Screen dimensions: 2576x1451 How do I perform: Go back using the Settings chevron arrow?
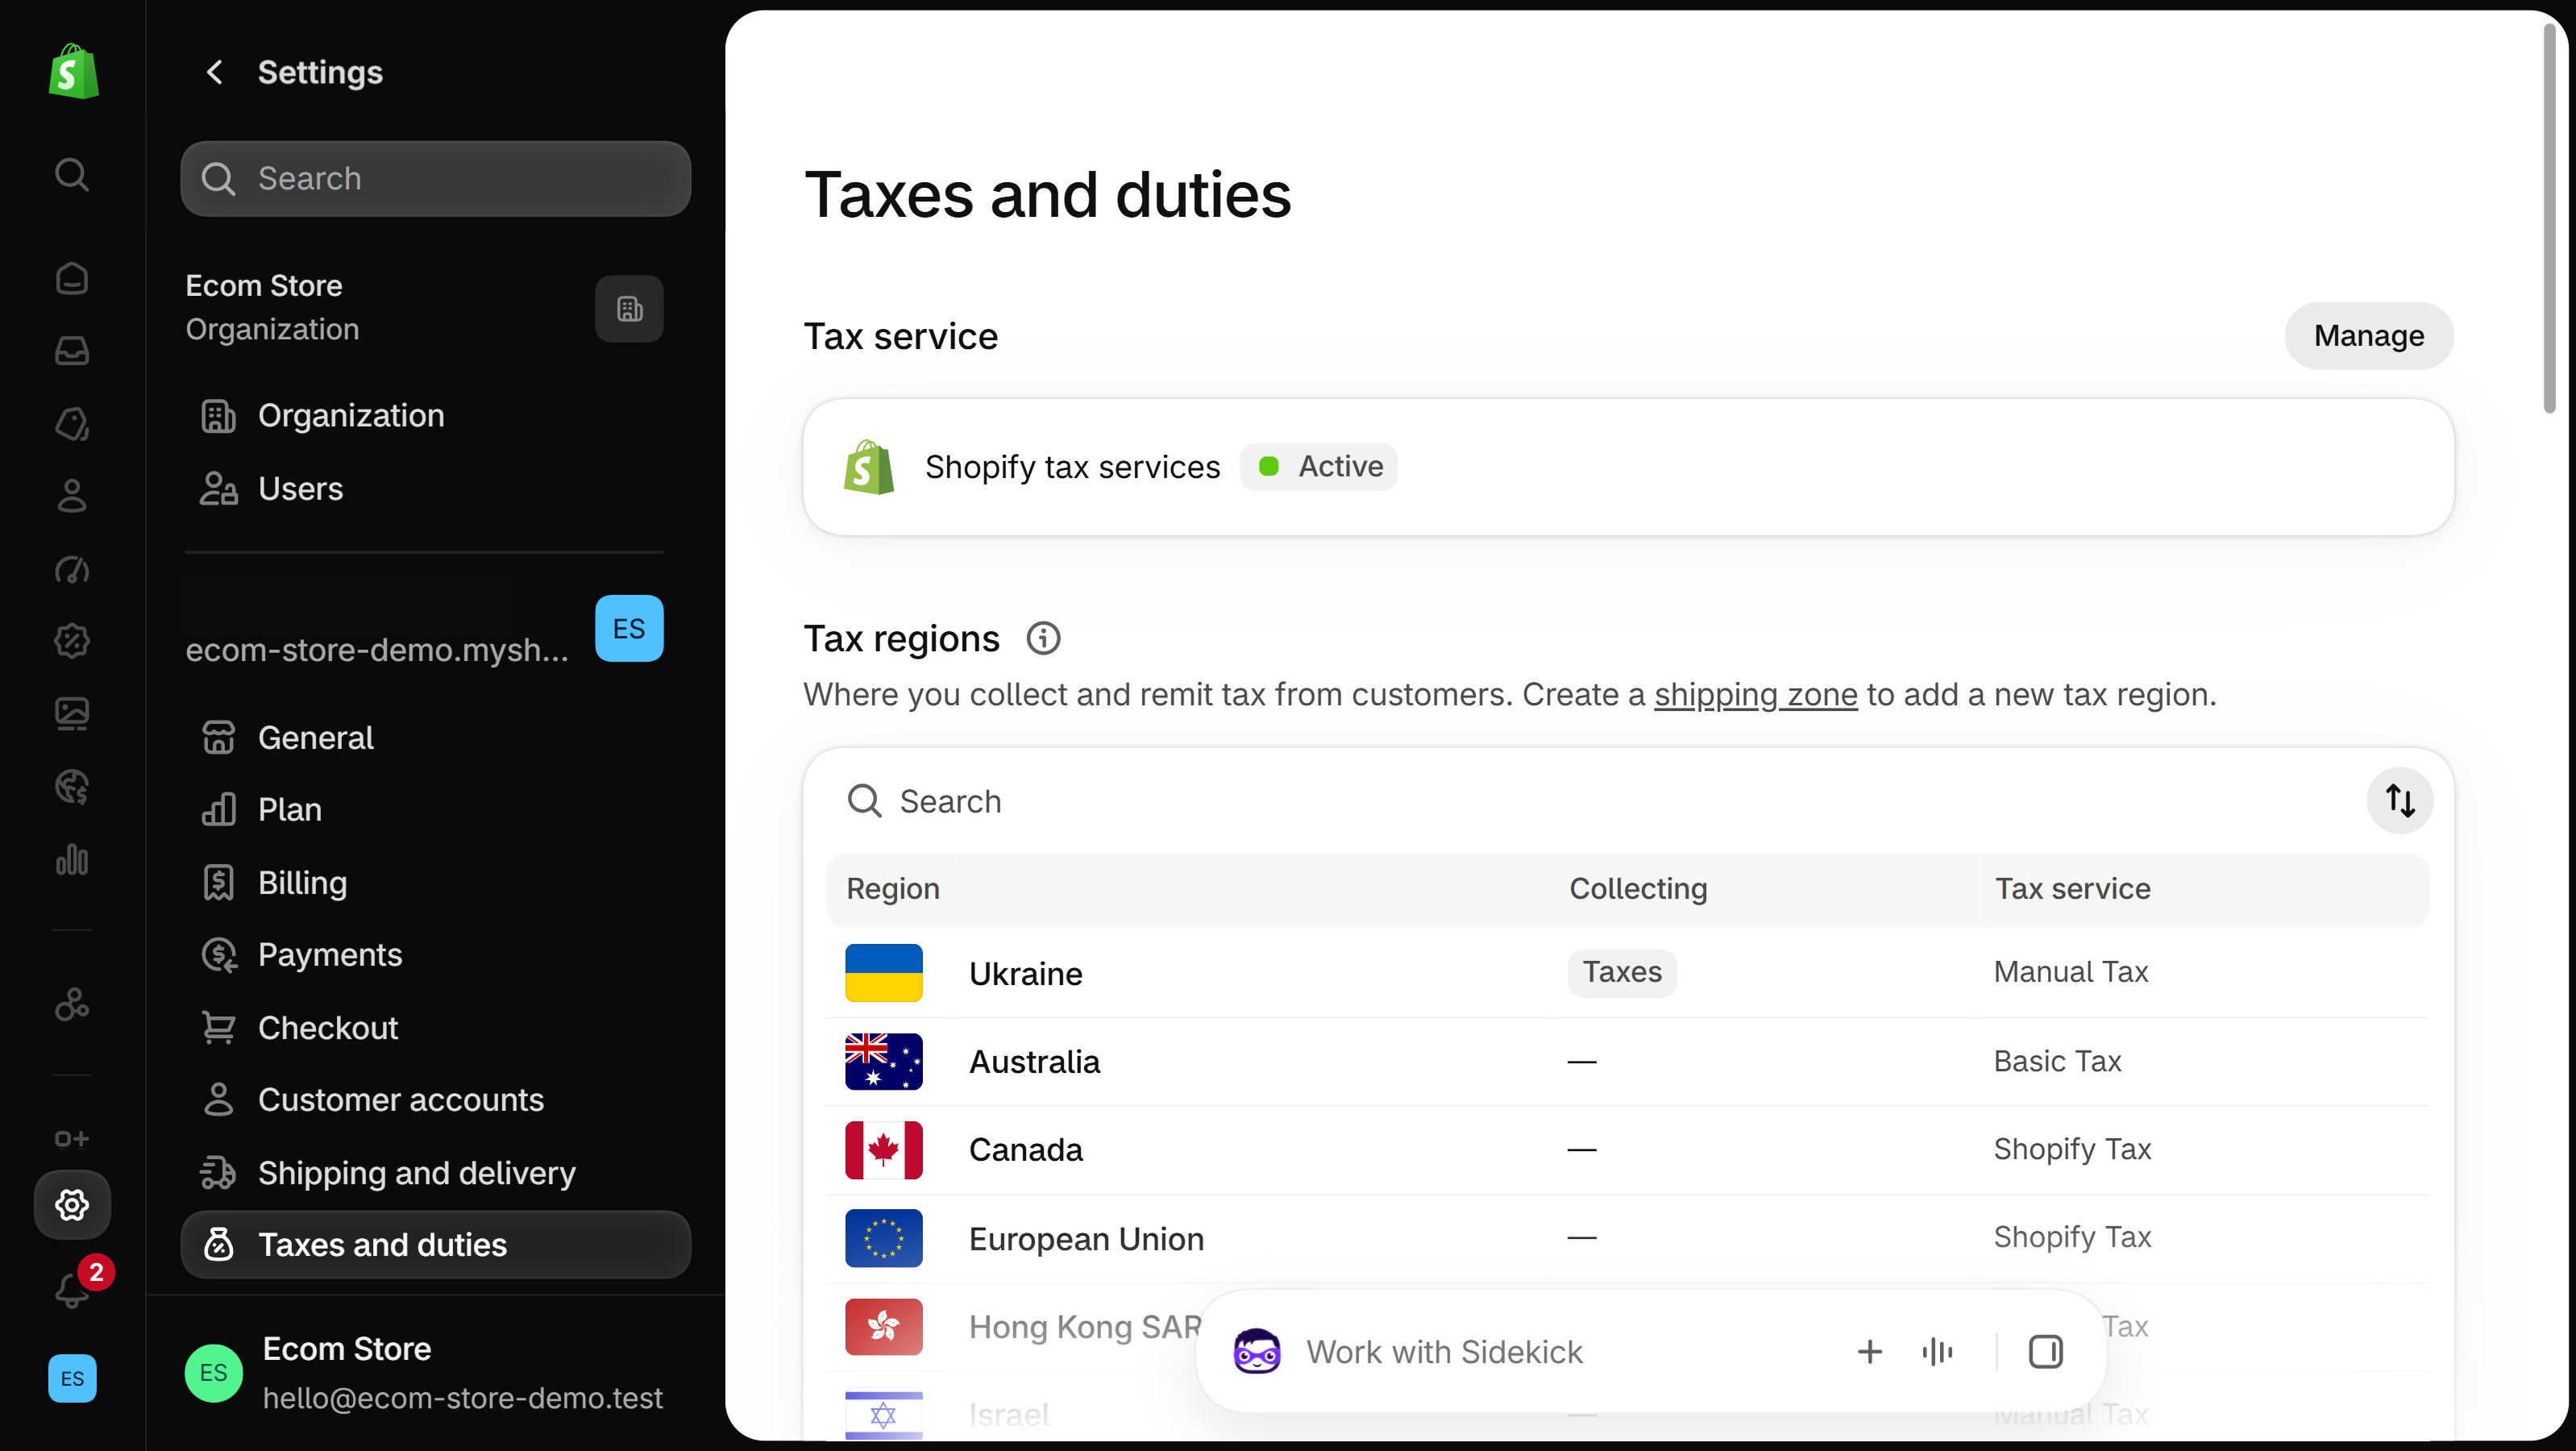tap(214, 72)
